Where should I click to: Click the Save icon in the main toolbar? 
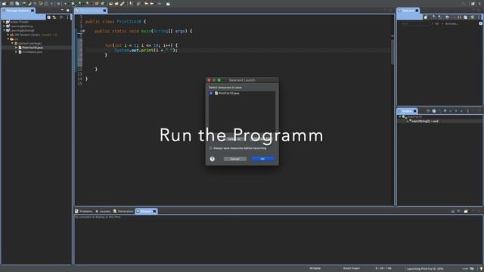pyautogui.click(x=11, y=4)
